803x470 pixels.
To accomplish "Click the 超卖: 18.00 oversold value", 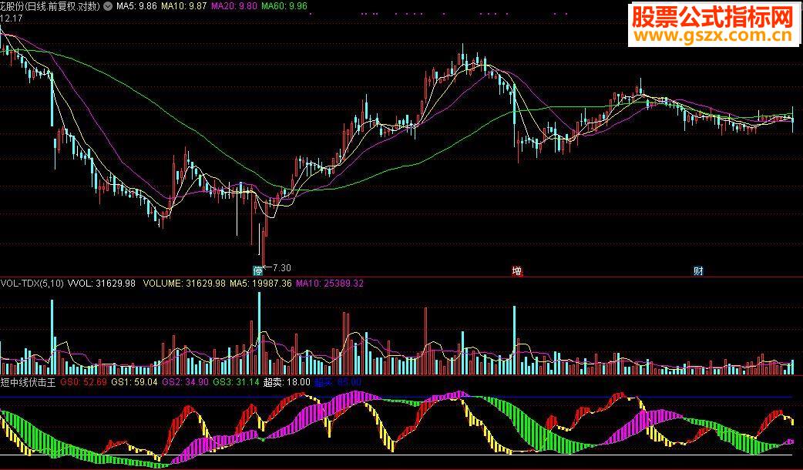I will pyautogui.click(x=287, y=382).
